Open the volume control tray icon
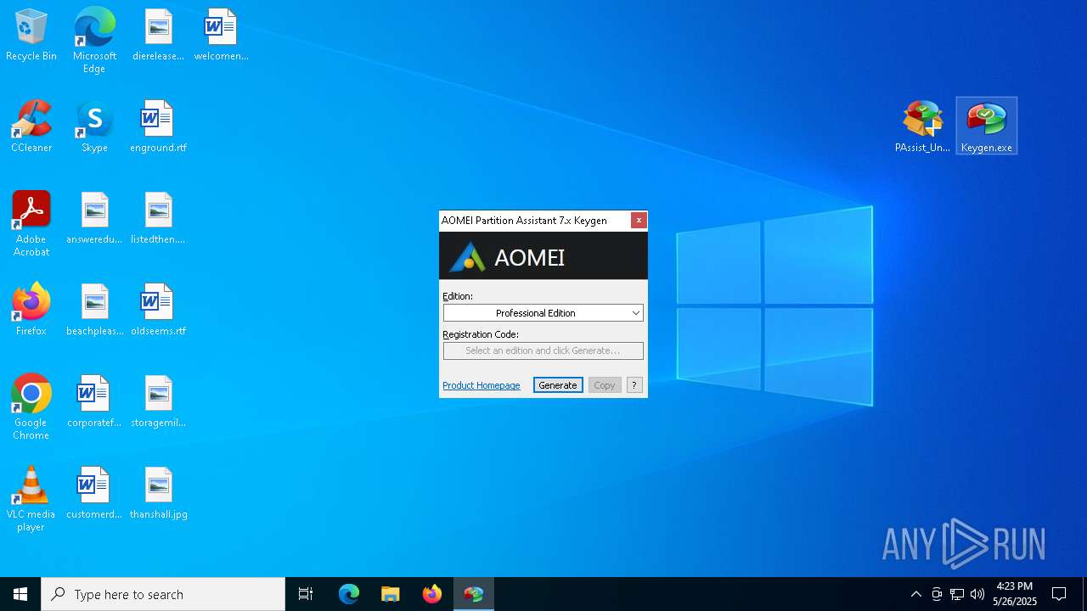This screenshot has height=611, width=1087. 977,594
